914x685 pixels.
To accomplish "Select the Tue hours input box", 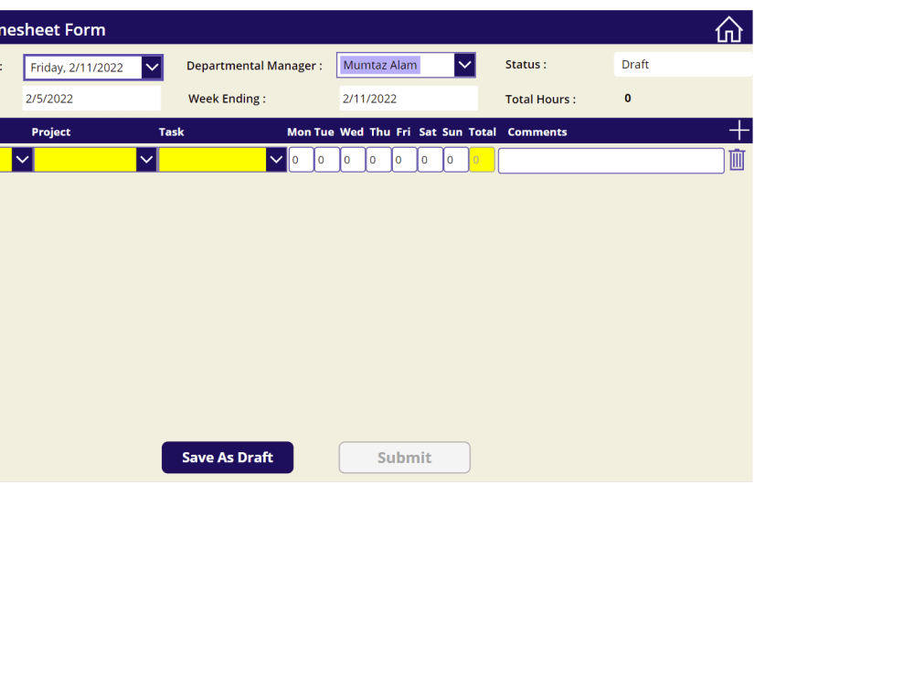I will click(x=326, y=159).
